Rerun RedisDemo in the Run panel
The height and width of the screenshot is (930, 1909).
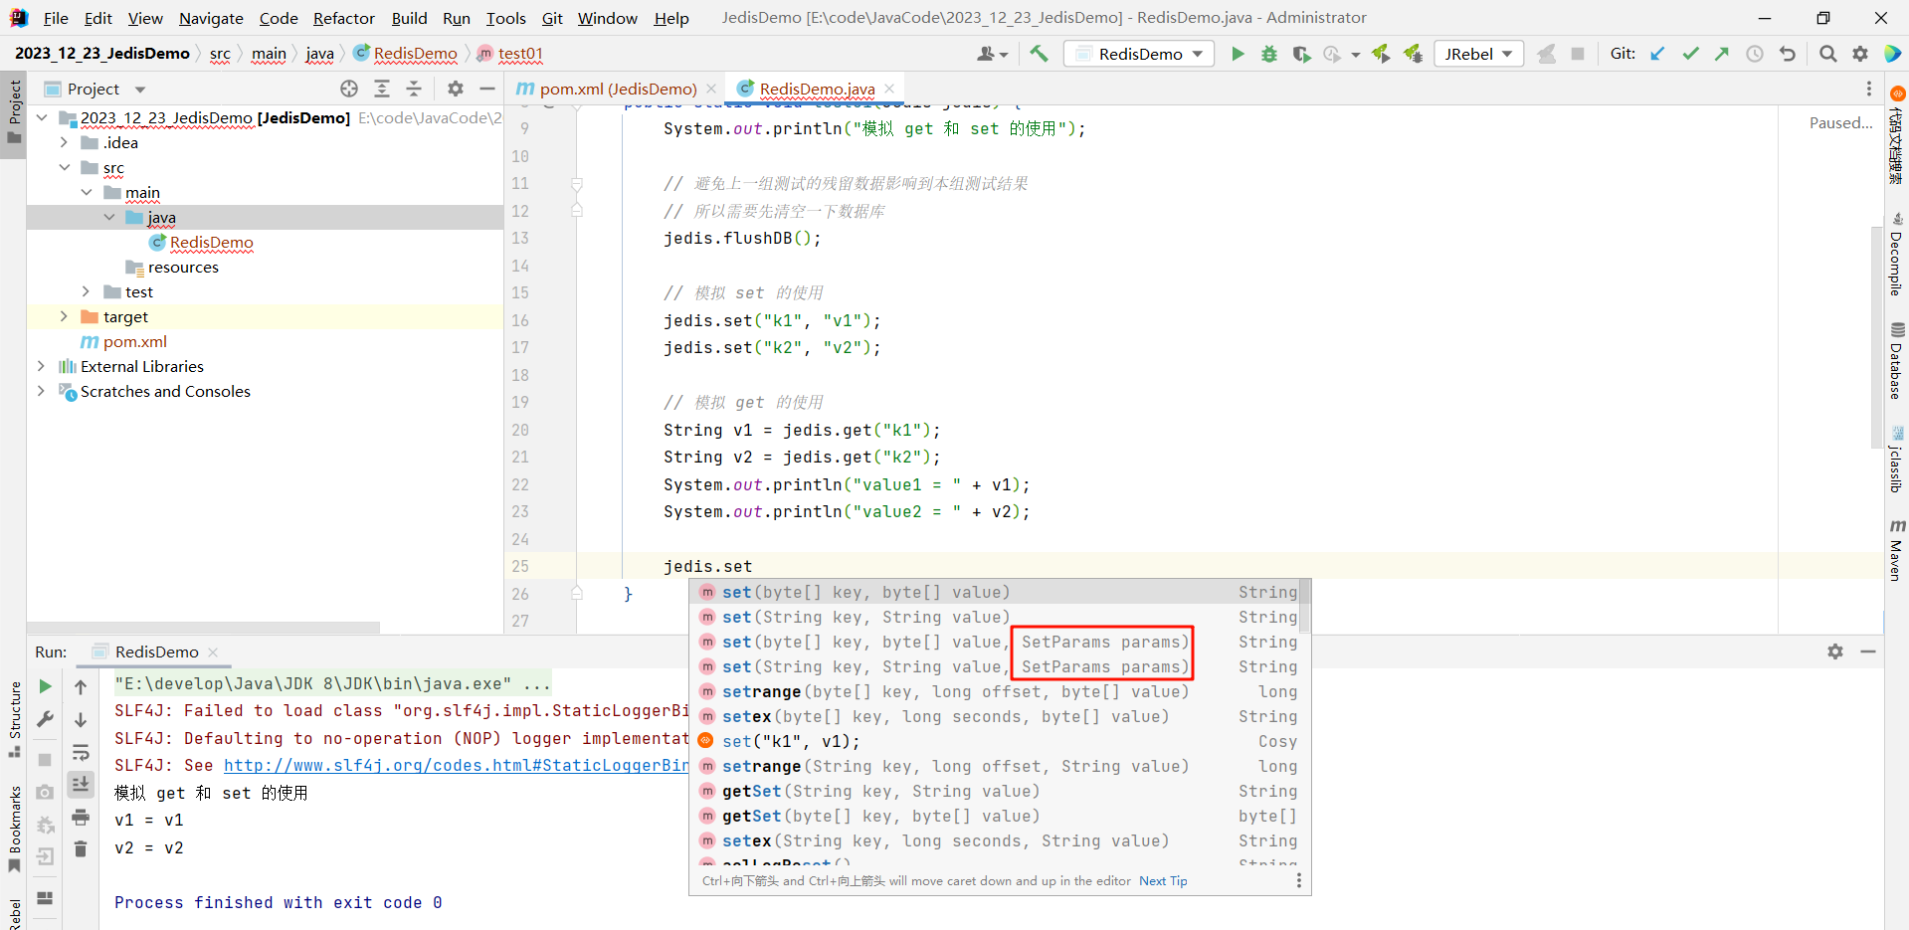pos(45,686)
